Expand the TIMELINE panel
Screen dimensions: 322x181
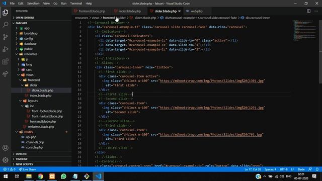[41, 159]
